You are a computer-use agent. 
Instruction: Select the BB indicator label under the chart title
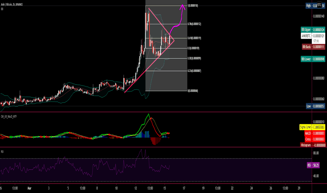(x=2, y=9)
